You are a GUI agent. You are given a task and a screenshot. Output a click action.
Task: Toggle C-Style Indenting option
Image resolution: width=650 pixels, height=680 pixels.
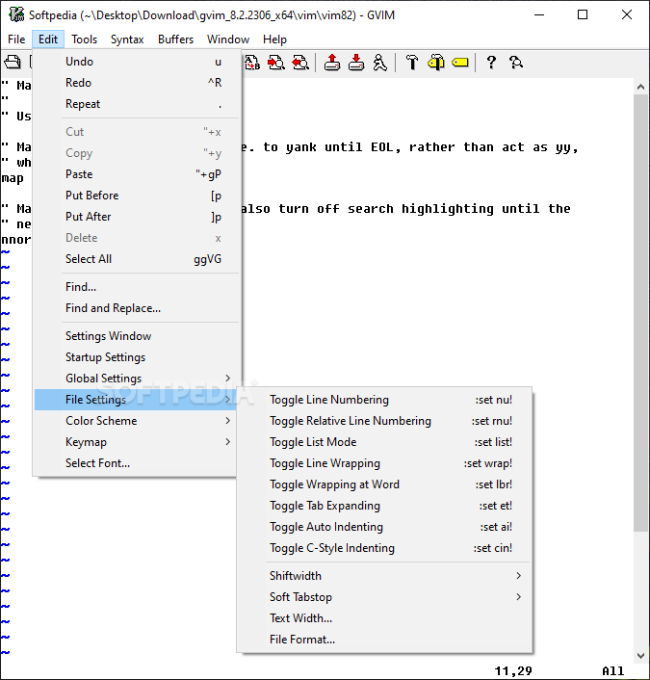pos(384,548)
